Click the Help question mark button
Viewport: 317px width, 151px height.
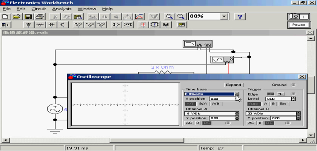point(240,17)
